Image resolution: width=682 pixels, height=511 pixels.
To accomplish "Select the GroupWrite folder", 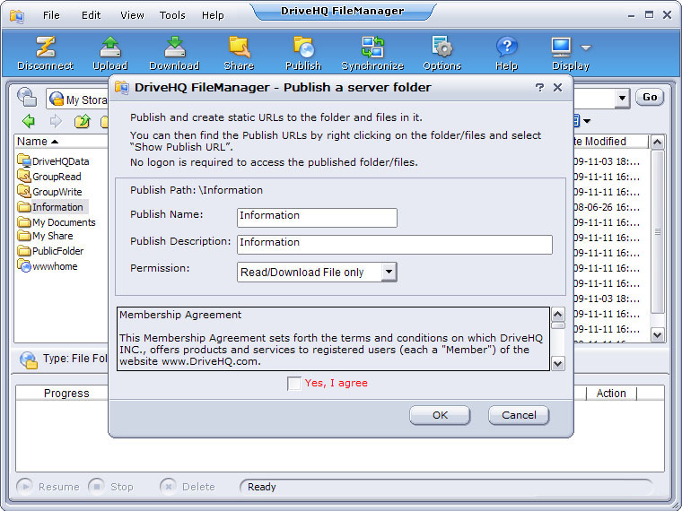I will click(50, 192).
